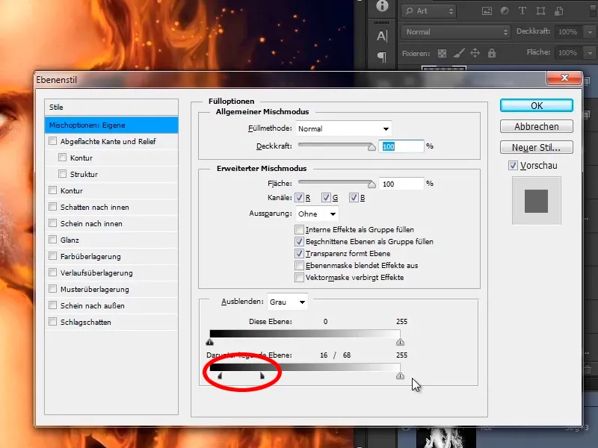The image size is (598, 448).
Task: Uncheck Transparenz formt Ebene
Action: pyautogui.click(x=300, y=253)
